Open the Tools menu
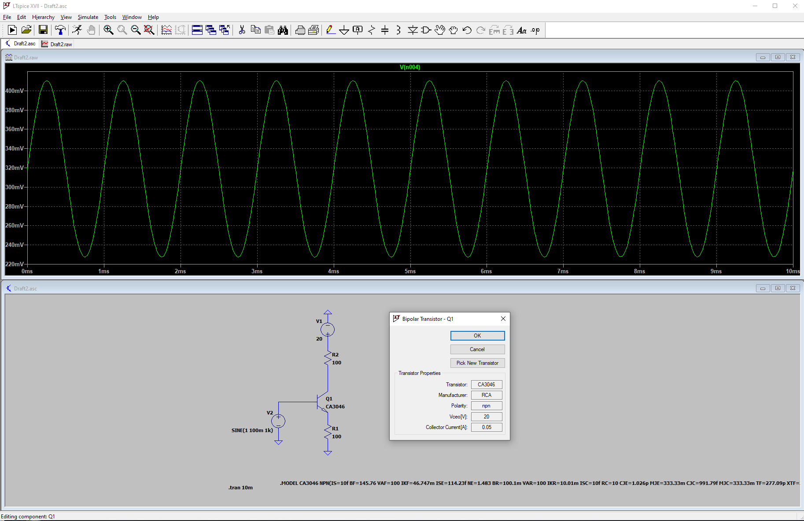Viewport: 804px width, 521px height. pos(110,17)
